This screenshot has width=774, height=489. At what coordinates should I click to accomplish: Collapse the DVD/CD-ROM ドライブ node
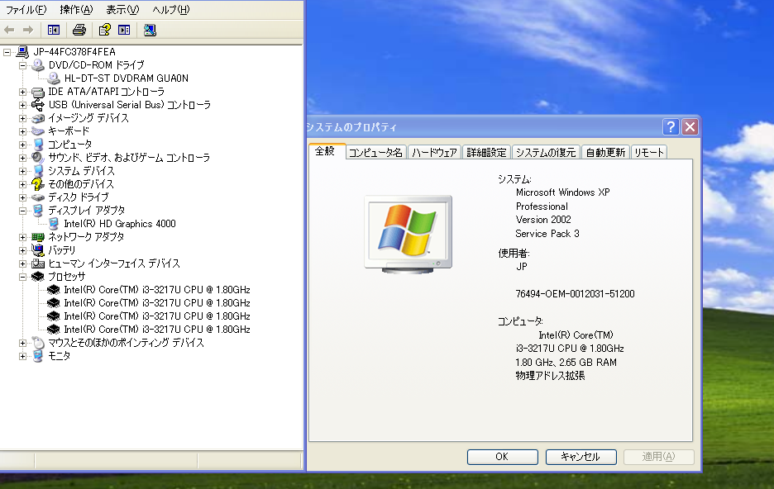pyautogui.click(x=22, y=65)
